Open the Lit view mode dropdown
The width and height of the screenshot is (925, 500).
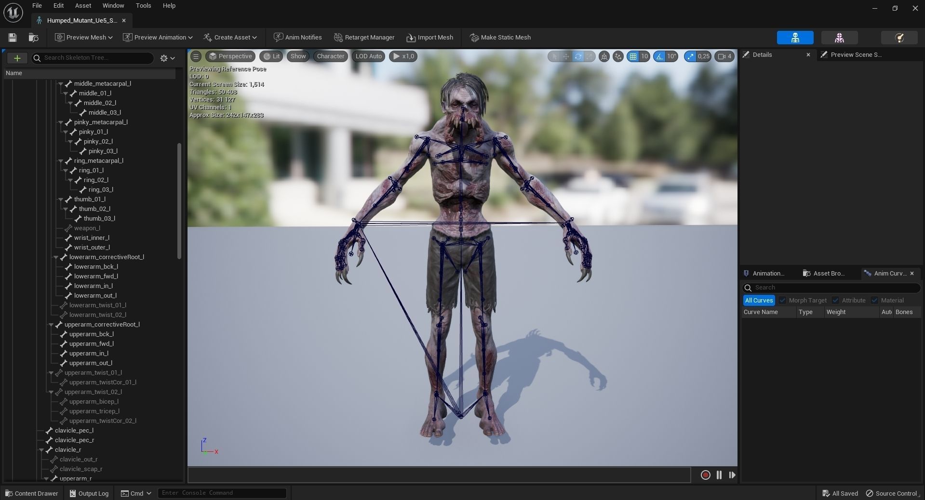(271, 56)
